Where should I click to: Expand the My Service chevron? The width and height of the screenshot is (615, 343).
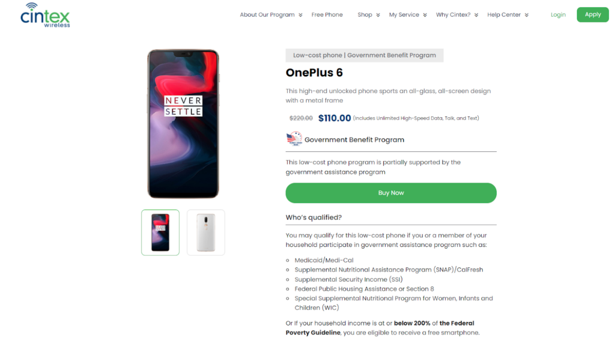pos(425,15)
